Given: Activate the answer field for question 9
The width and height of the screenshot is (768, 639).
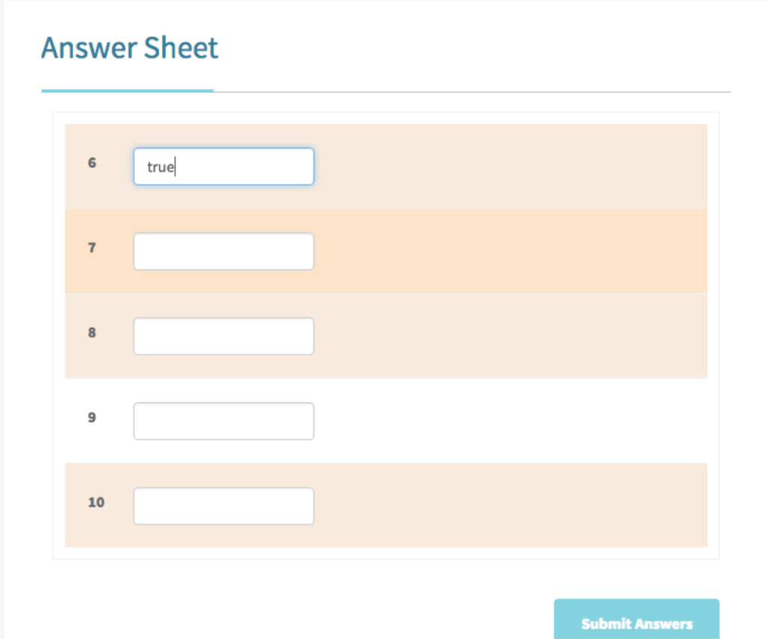Looking at the screenshot, I should coord(223,421).
